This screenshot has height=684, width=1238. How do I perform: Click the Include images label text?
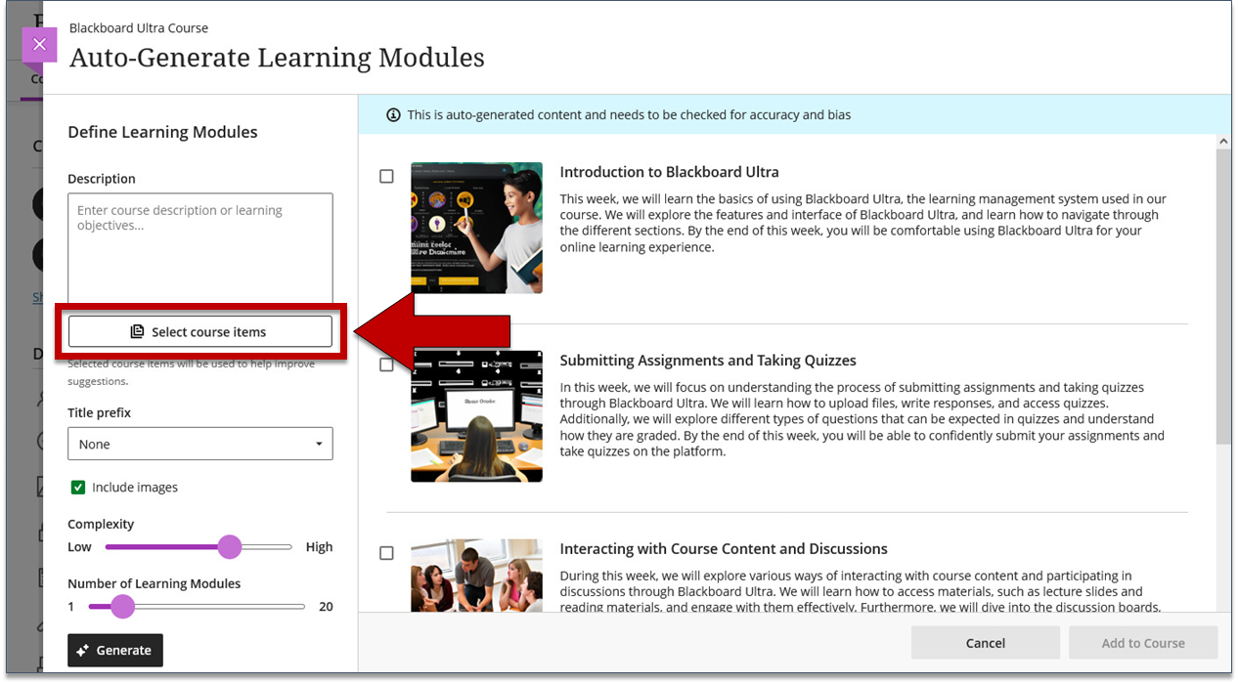(135, 488)
